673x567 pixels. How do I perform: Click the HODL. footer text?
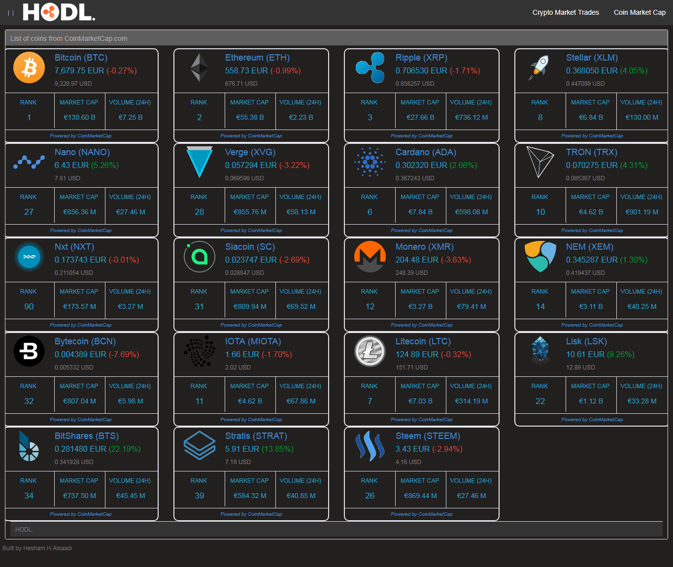tap(24, 530)
